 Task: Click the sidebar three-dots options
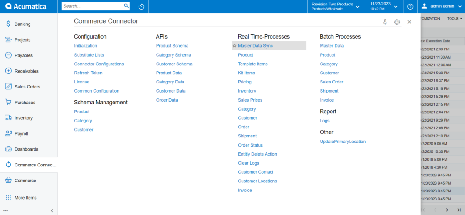click(x=5, y=211)
